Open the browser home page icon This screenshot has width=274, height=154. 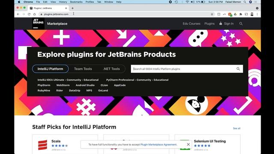(x=35, y=14)
